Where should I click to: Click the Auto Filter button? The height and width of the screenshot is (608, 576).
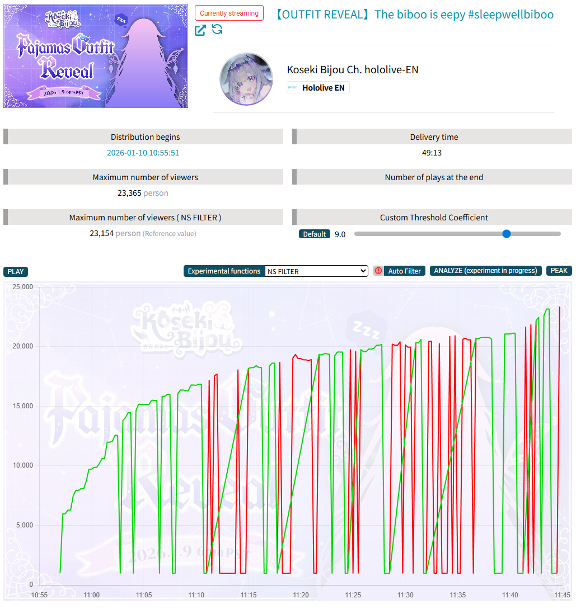405,271
